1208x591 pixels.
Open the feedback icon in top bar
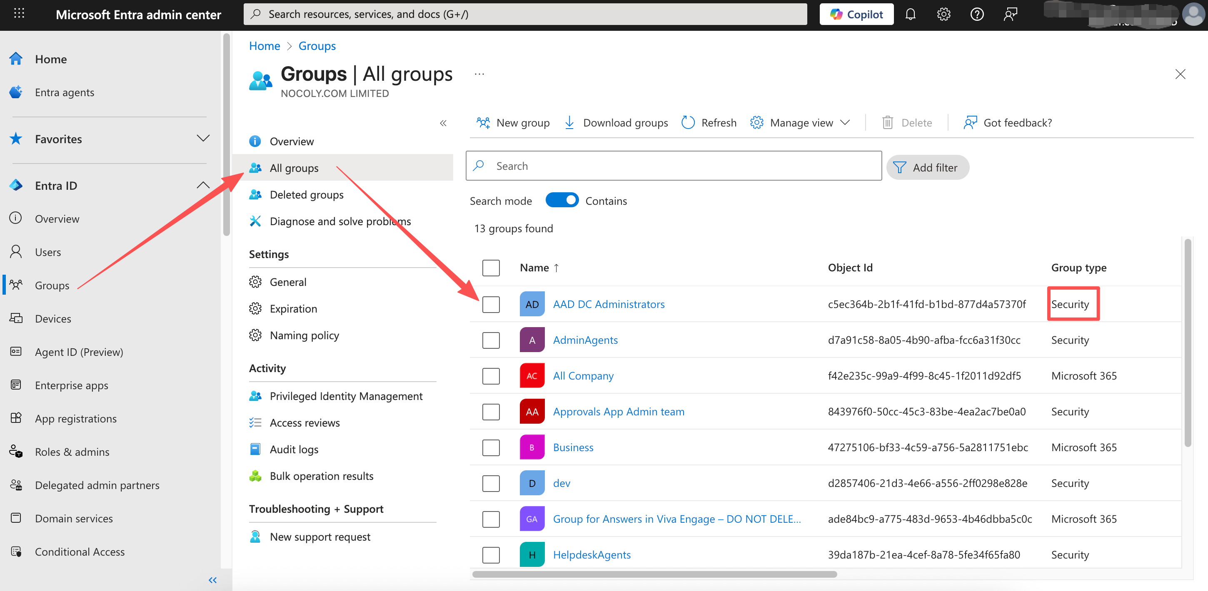[x=1010, y=15]
